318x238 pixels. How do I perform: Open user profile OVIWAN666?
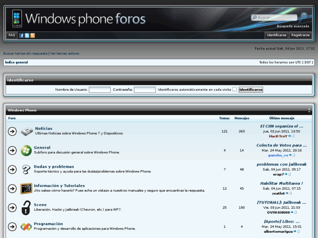(278, 213)
